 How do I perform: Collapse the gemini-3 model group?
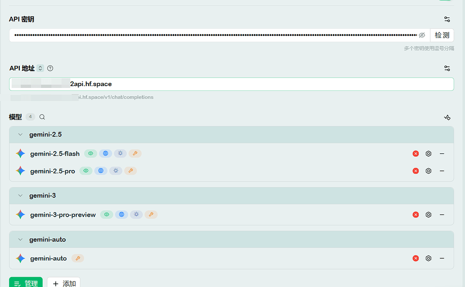coord(20,196)
